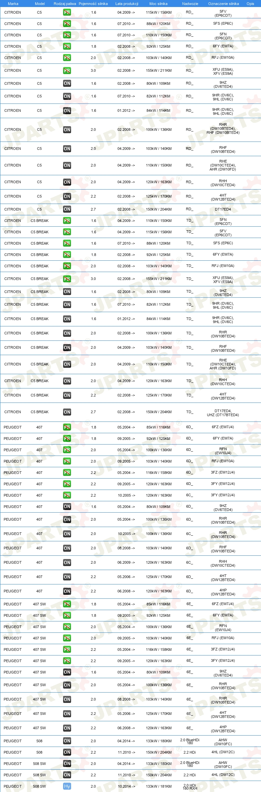Click petrol icon in 407 SW 85kW / 116KM row
The width and height of the screenshot is (261, 792).
click(x=67, y=604)
